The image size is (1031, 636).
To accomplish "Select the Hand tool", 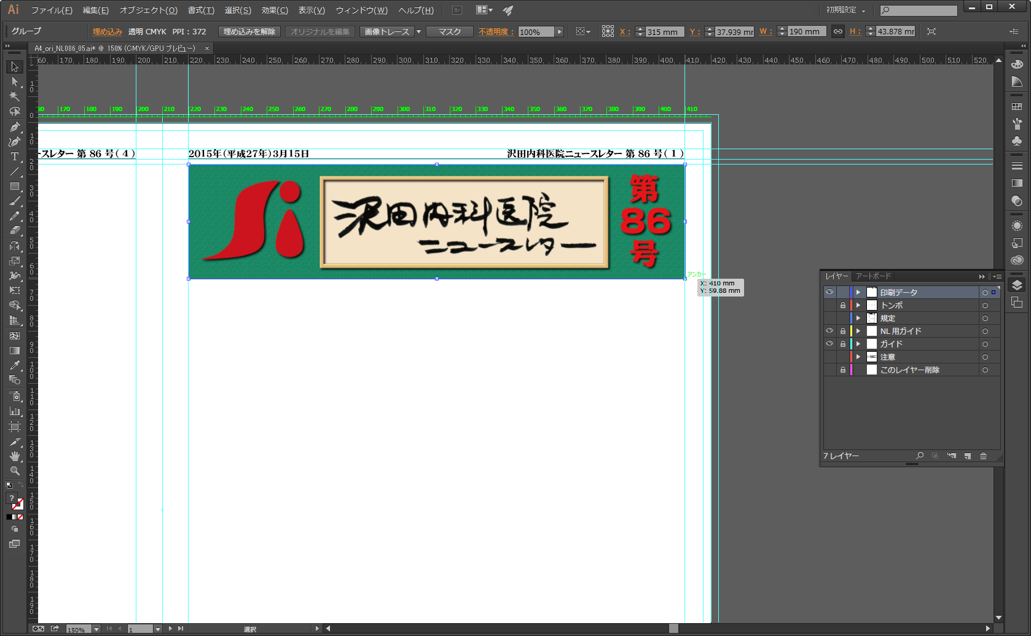I will coord(15,456).
